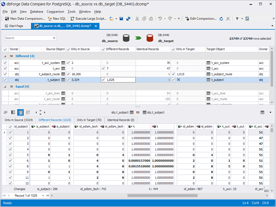Image resolution: width=276 pixels, height=207 pixels.
Task: Open the records layout dropdown arrow
Action: tap(270, 112)
